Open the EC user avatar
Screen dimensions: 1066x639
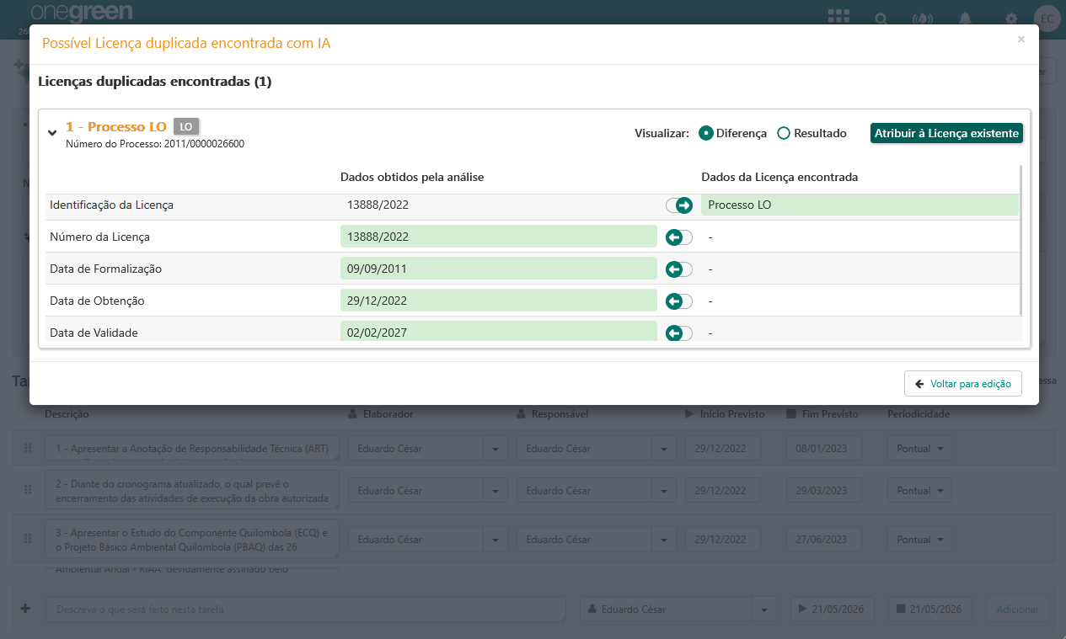point(1047,18)
